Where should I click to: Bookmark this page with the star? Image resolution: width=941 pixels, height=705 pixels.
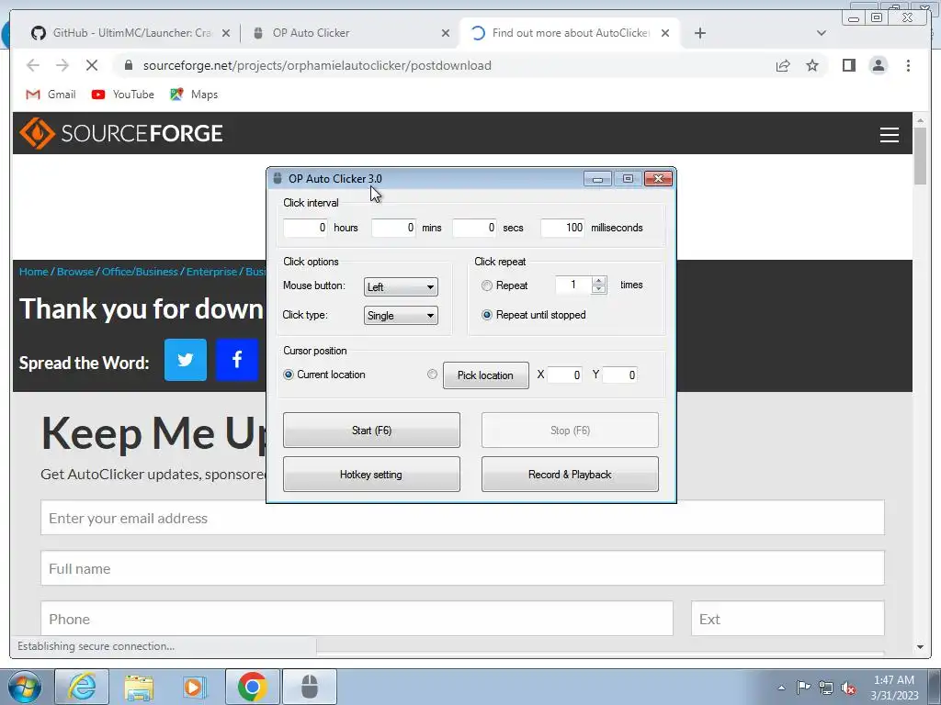click(812, 65)
